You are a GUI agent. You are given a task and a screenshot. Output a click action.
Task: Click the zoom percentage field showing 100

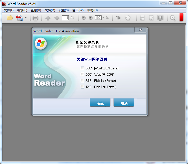98,18
